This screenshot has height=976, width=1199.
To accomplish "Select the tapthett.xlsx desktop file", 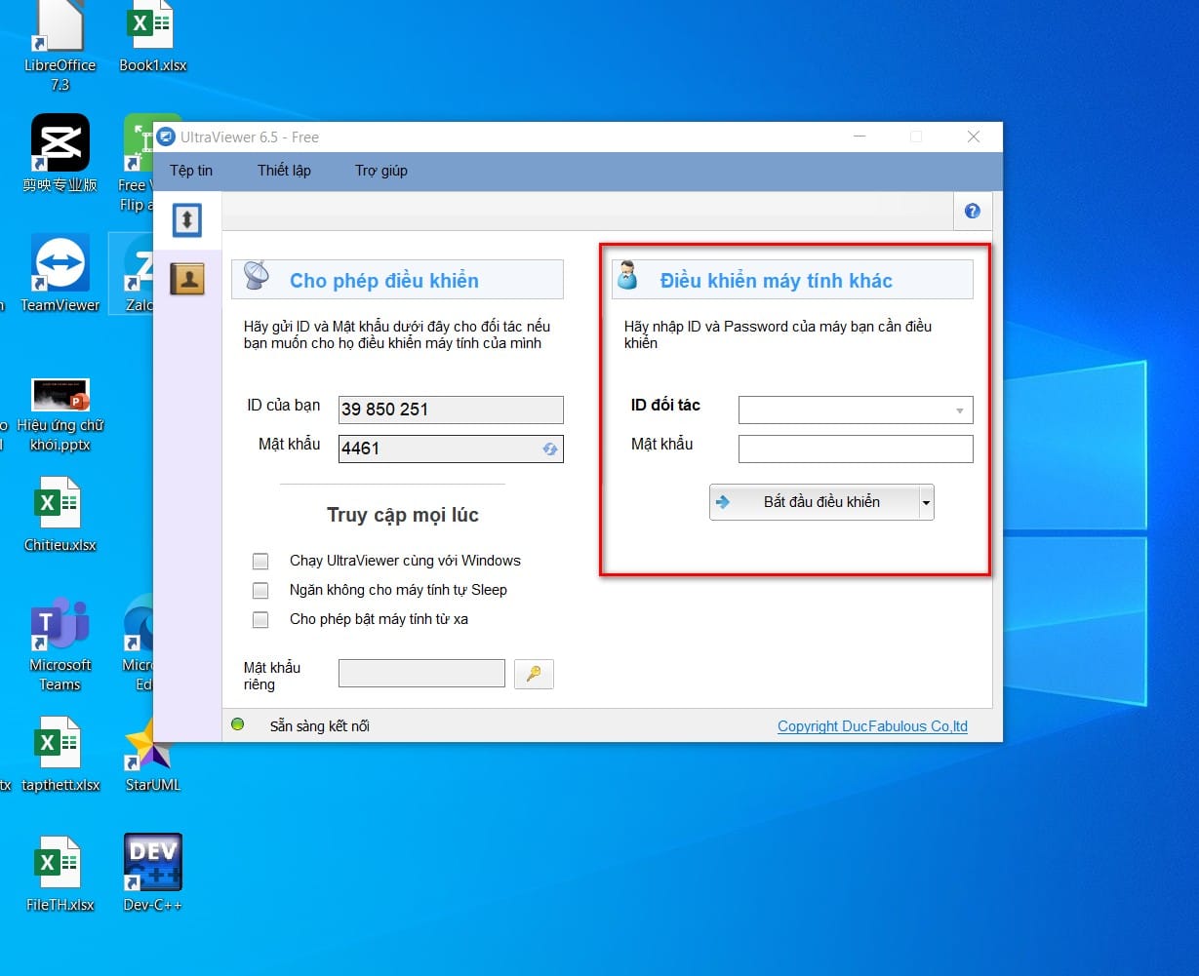I will coord(60,755).
